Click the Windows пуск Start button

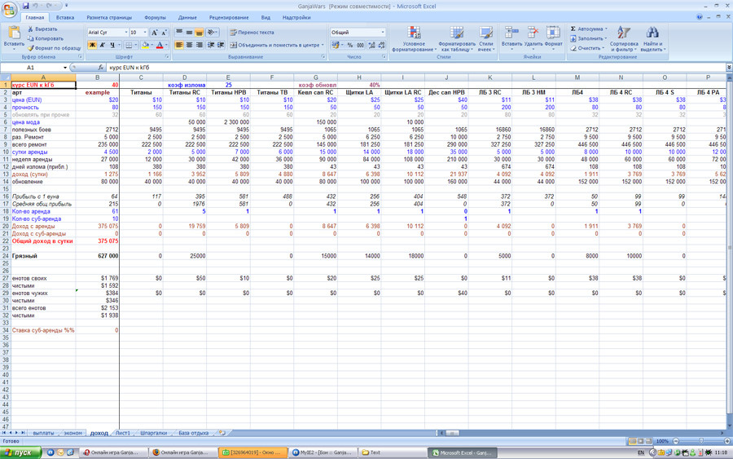click(20, 452)
